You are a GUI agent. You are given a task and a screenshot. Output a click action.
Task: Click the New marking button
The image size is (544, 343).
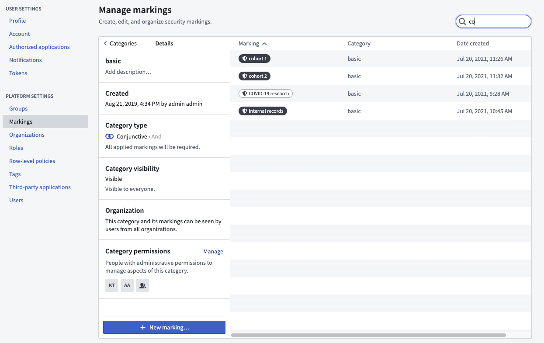[x=164, y=327]
